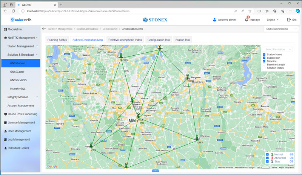
Task: Click the CREA station marker on map
Action: click(x=197, y=138)
